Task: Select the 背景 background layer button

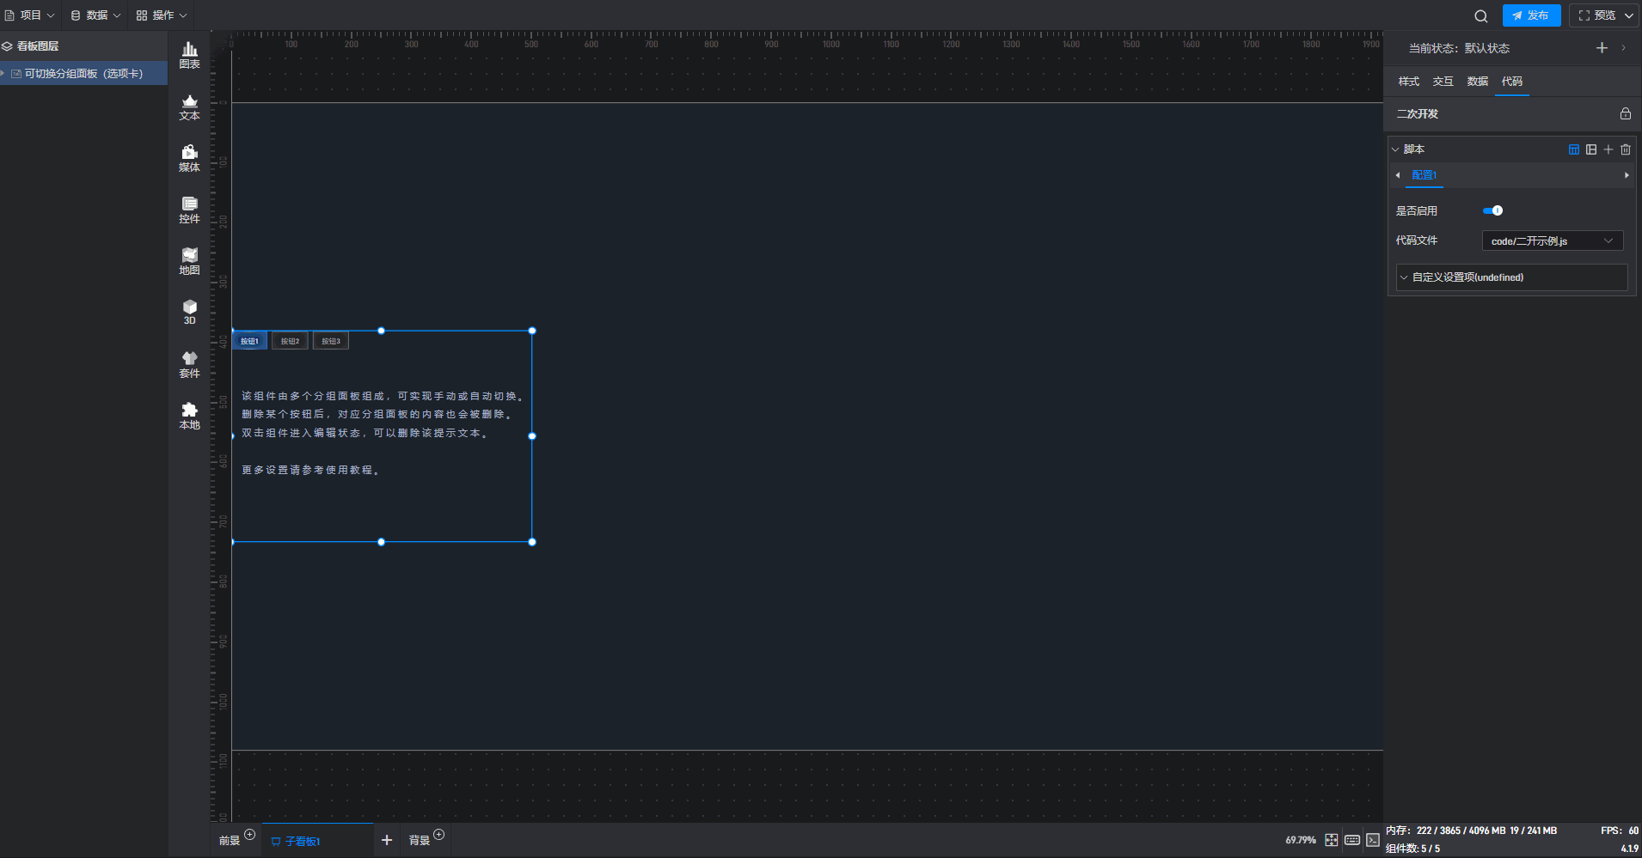Action: point(419,841)
